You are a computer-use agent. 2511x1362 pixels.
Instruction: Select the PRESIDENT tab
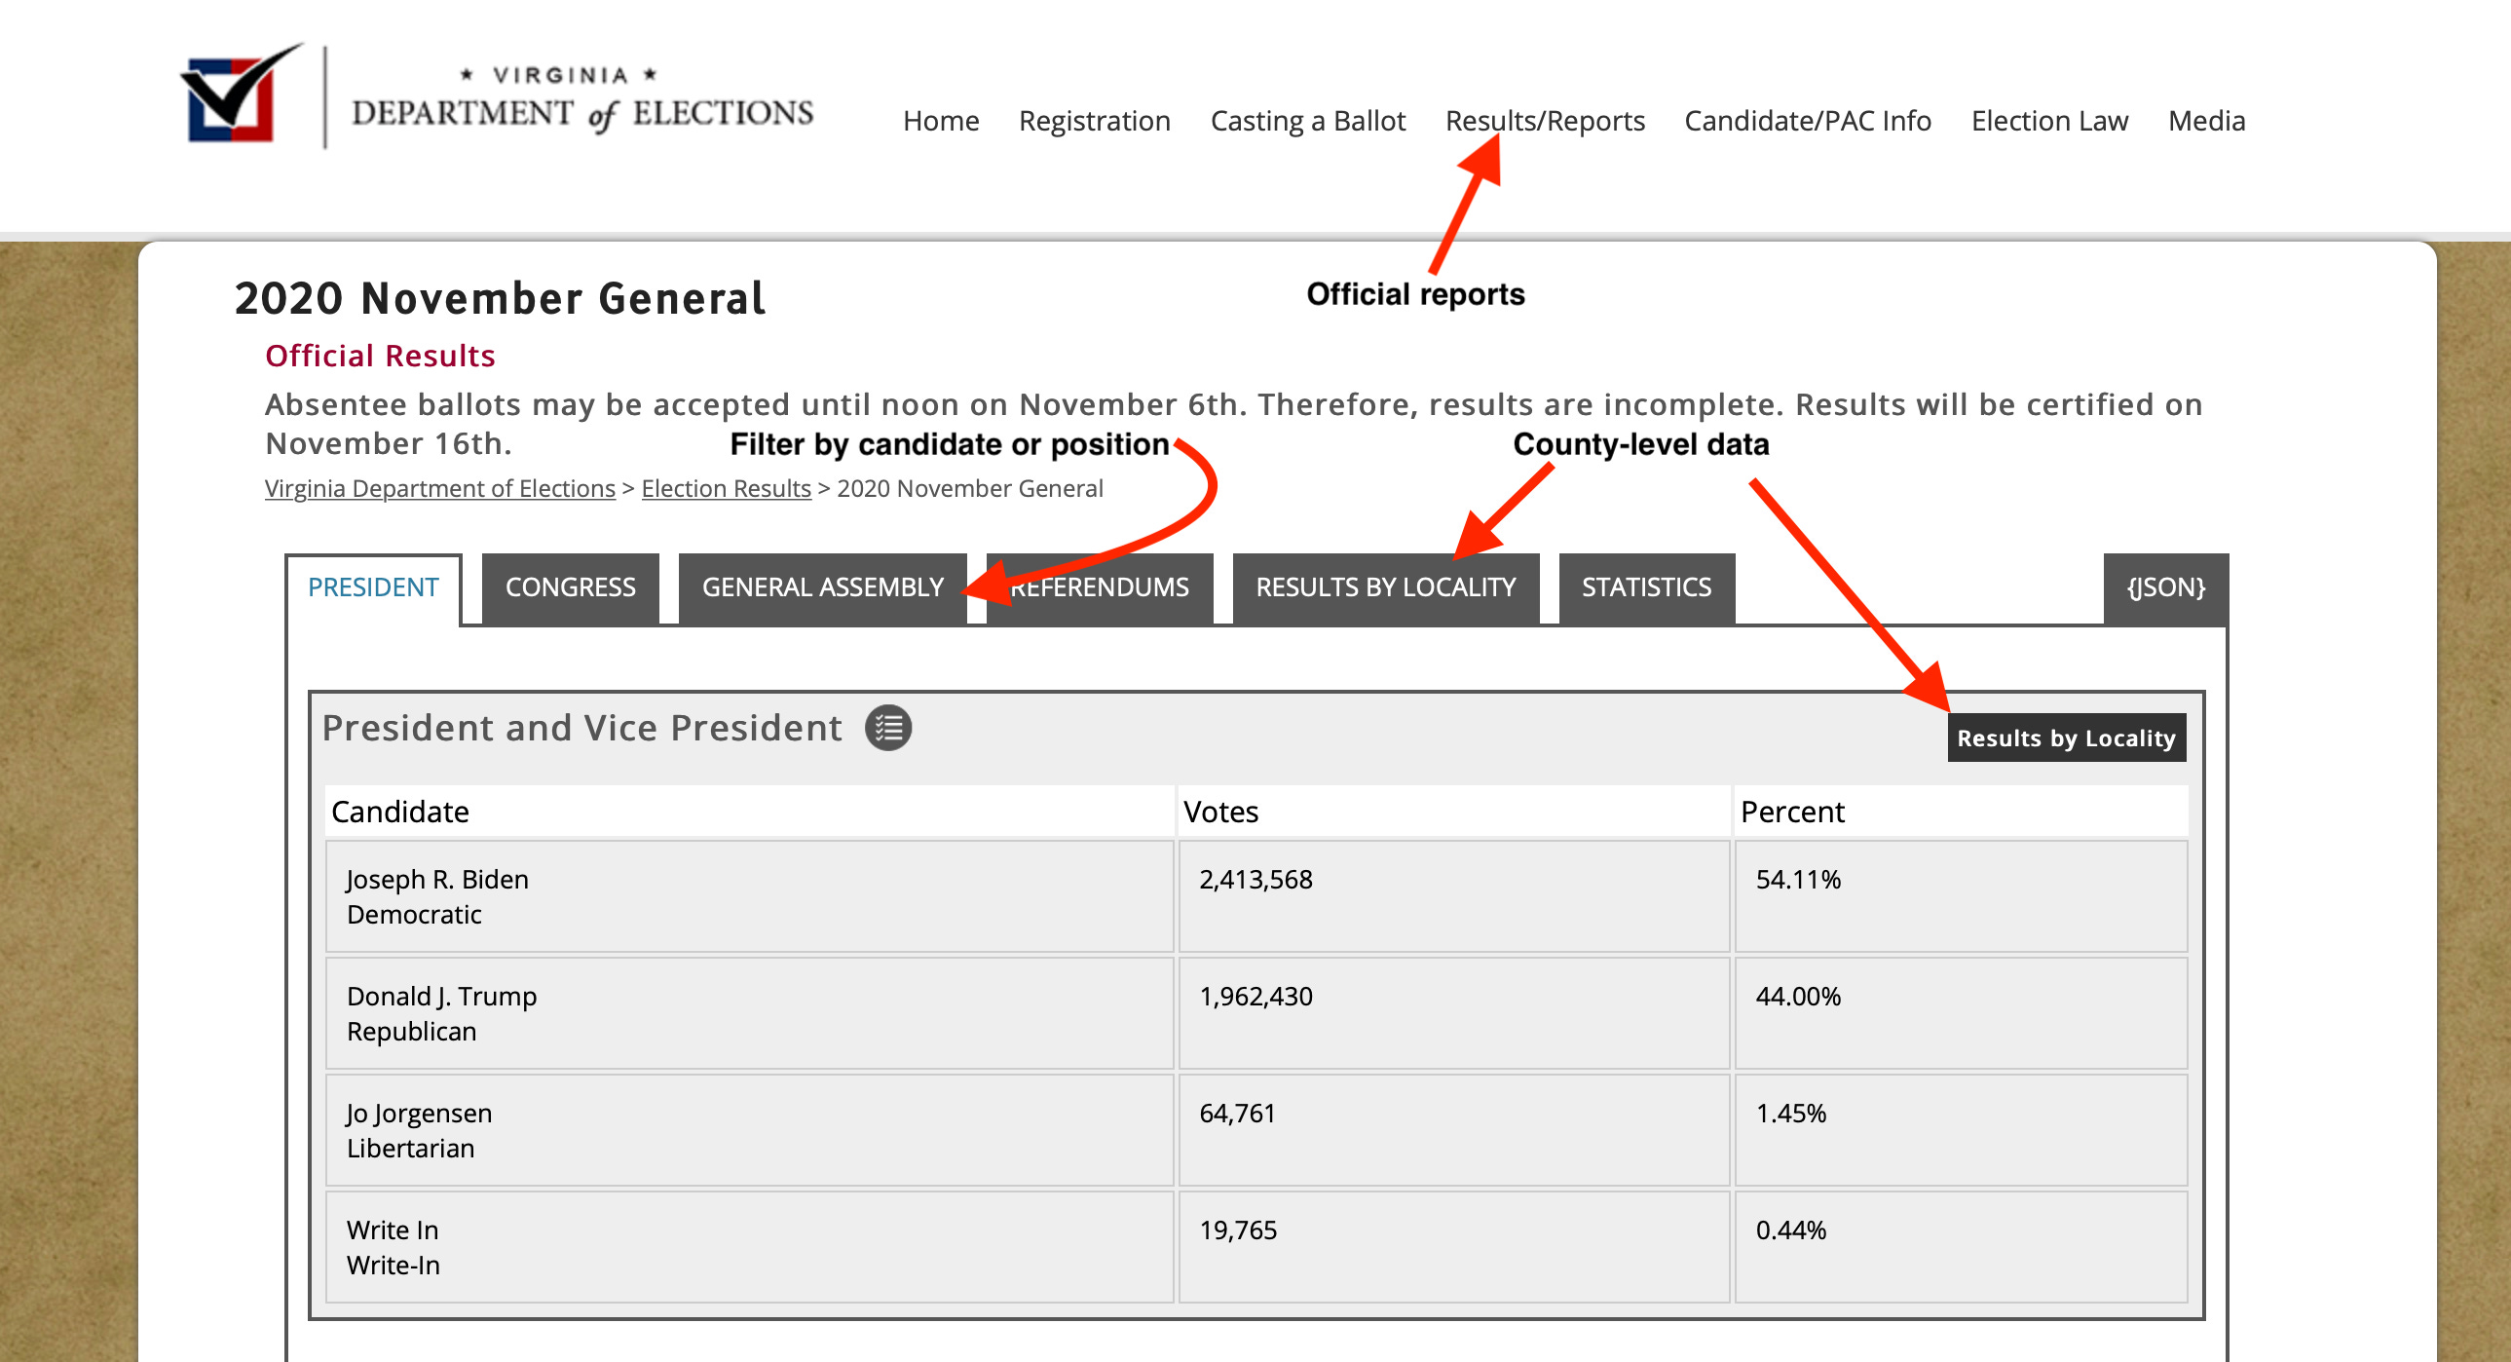[373, 586]
